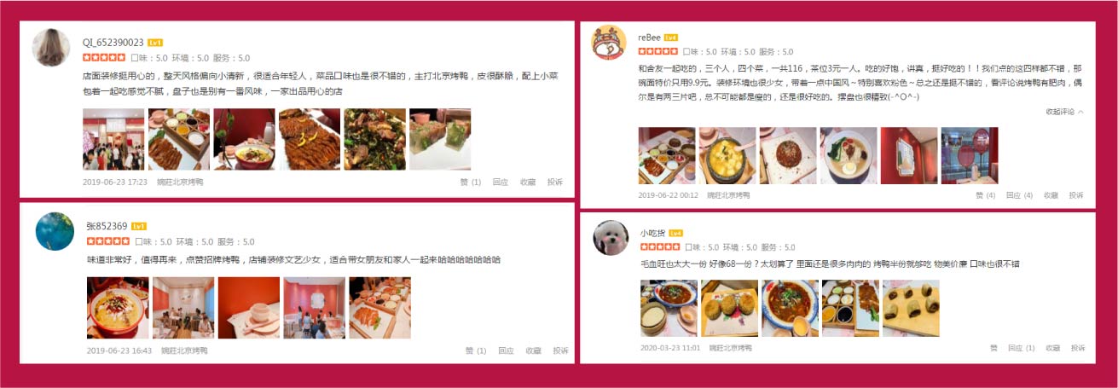Open QI_652390023's profile avatar
The image size is (1118, 388).
coord(51,48)
